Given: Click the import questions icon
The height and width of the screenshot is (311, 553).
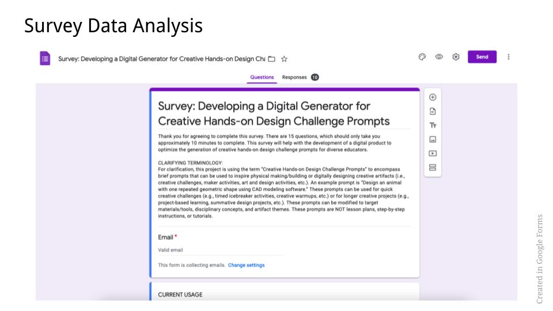Looking at the screenshot, I should point(433,111).
